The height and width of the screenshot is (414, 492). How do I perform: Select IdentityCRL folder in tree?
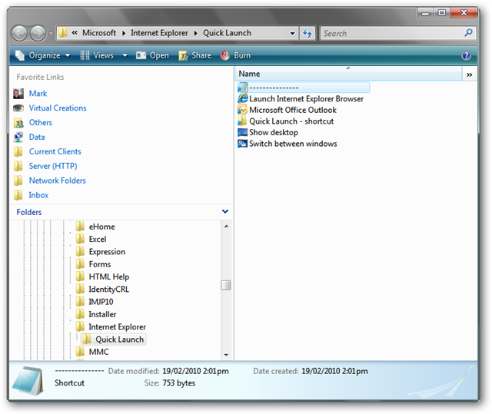(108, 290)
